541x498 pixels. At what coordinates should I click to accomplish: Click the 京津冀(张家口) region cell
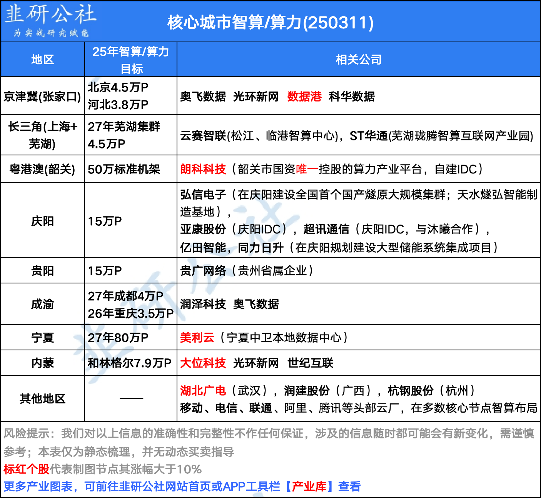42,97
